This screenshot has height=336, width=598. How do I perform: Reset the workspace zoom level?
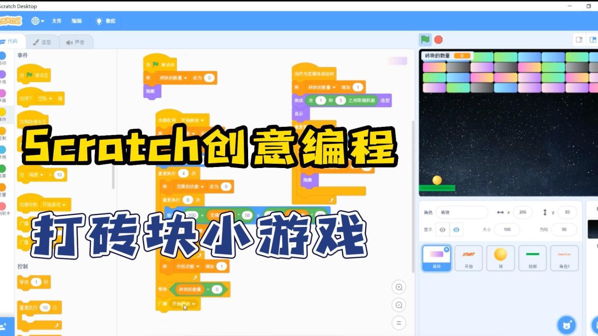399,323
